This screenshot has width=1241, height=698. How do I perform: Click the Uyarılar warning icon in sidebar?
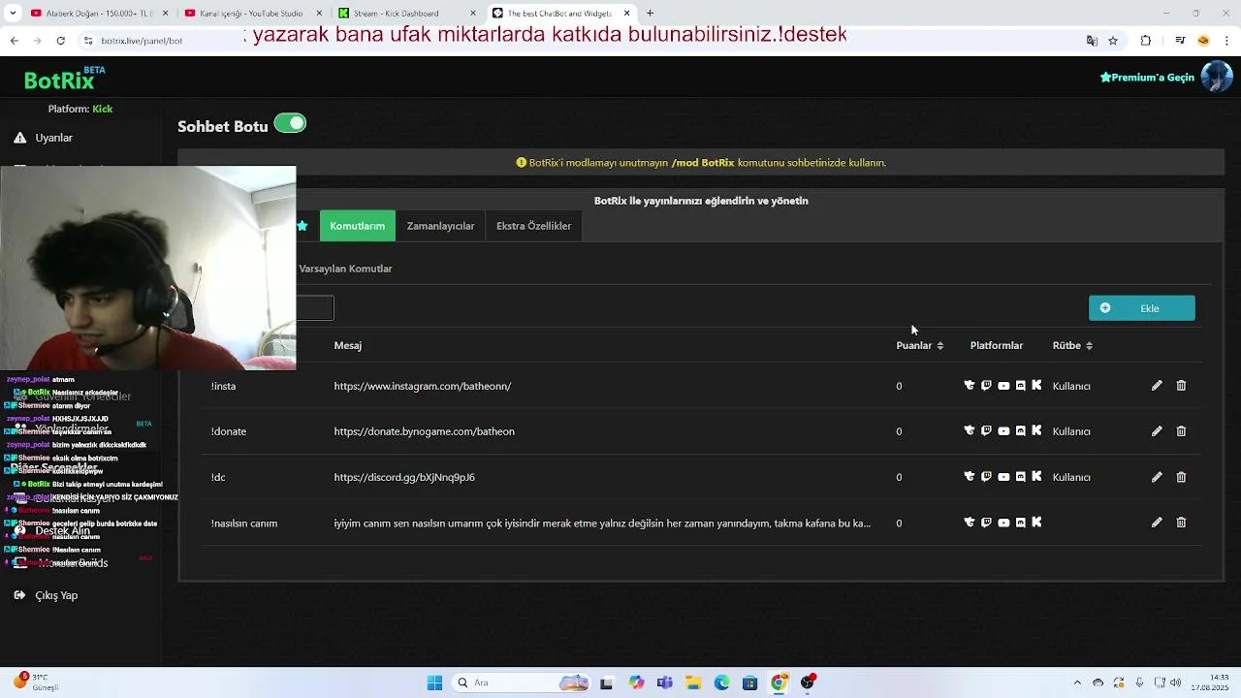pos(19,138)
